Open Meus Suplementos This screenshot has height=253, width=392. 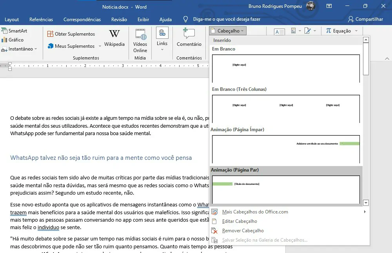point(71,46)
